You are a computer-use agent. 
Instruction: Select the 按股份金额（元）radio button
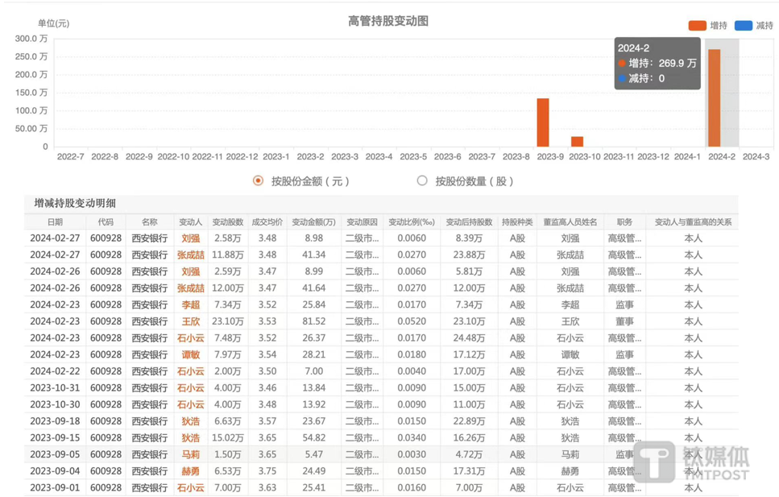click(258, 181)
